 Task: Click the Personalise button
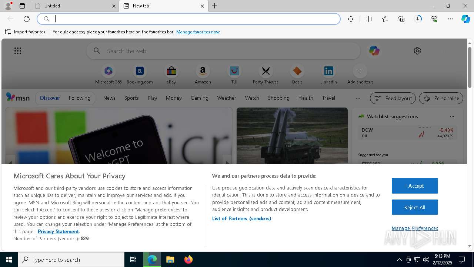coord(441,98)
